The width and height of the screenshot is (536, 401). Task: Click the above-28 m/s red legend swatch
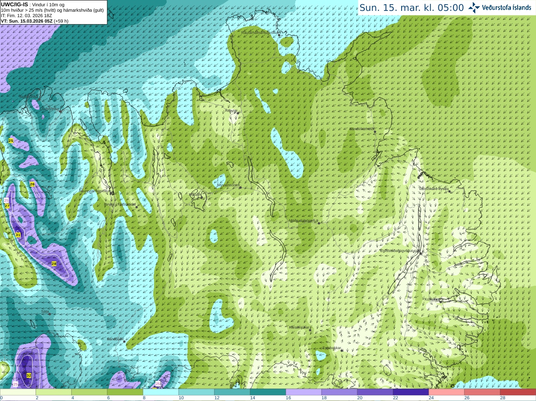[x=518, y=392]
